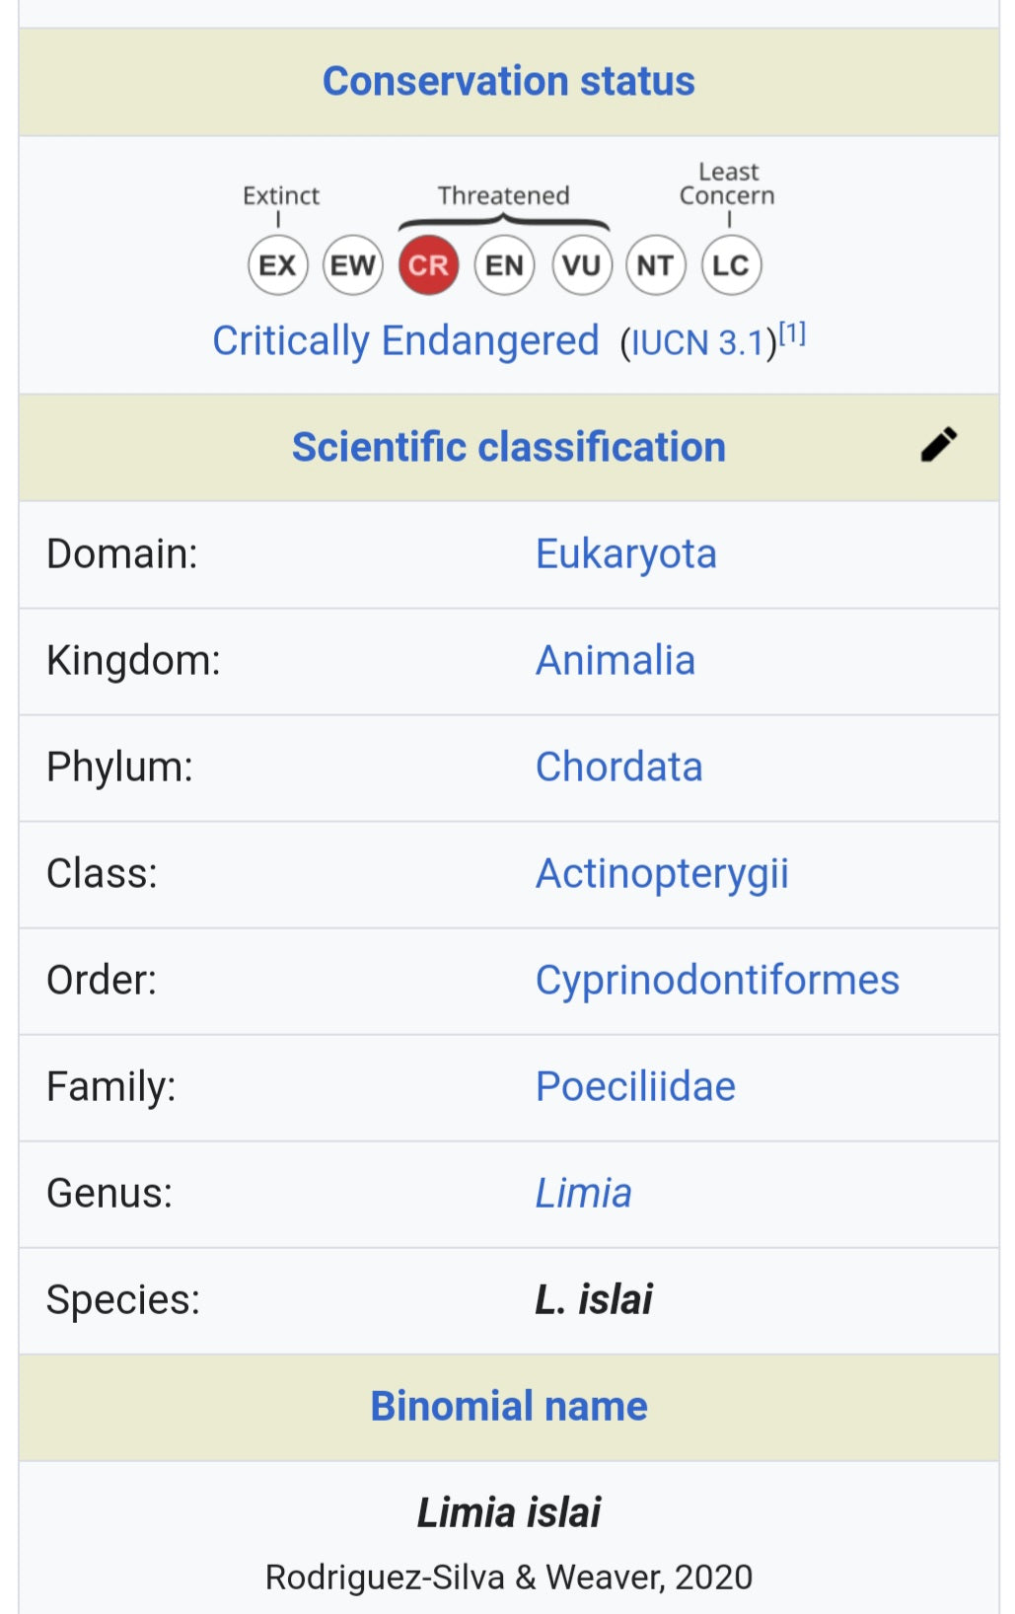Click the VU vulnerable status circle
This screenshot has height=1614, width=1015.
click(x=581, y=265)
